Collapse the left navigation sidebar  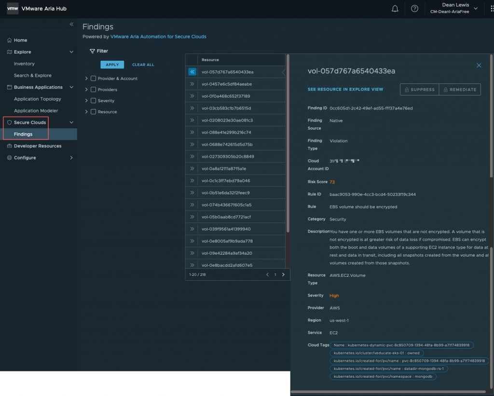pos(71,24)
